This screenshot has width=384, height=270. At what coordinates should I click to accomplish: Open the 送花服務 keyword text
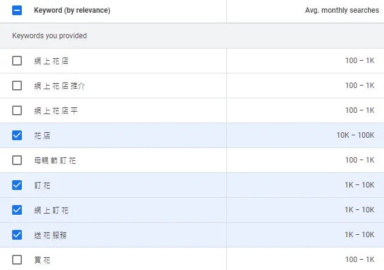pos(51,235)
